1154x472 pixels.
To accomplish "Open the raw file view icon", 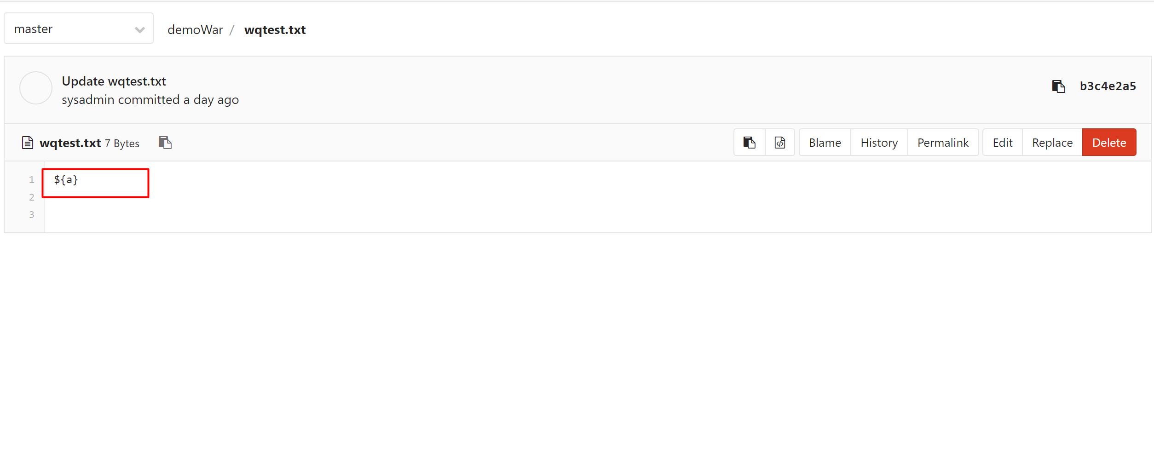I will click(779, 143).
